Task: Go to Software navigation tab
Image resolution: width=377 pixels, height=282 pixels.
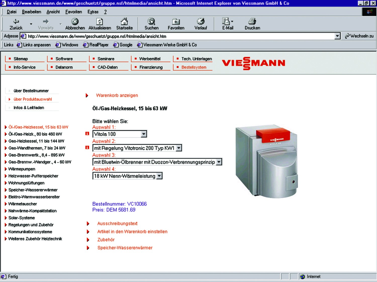Action: coord(67,59)
